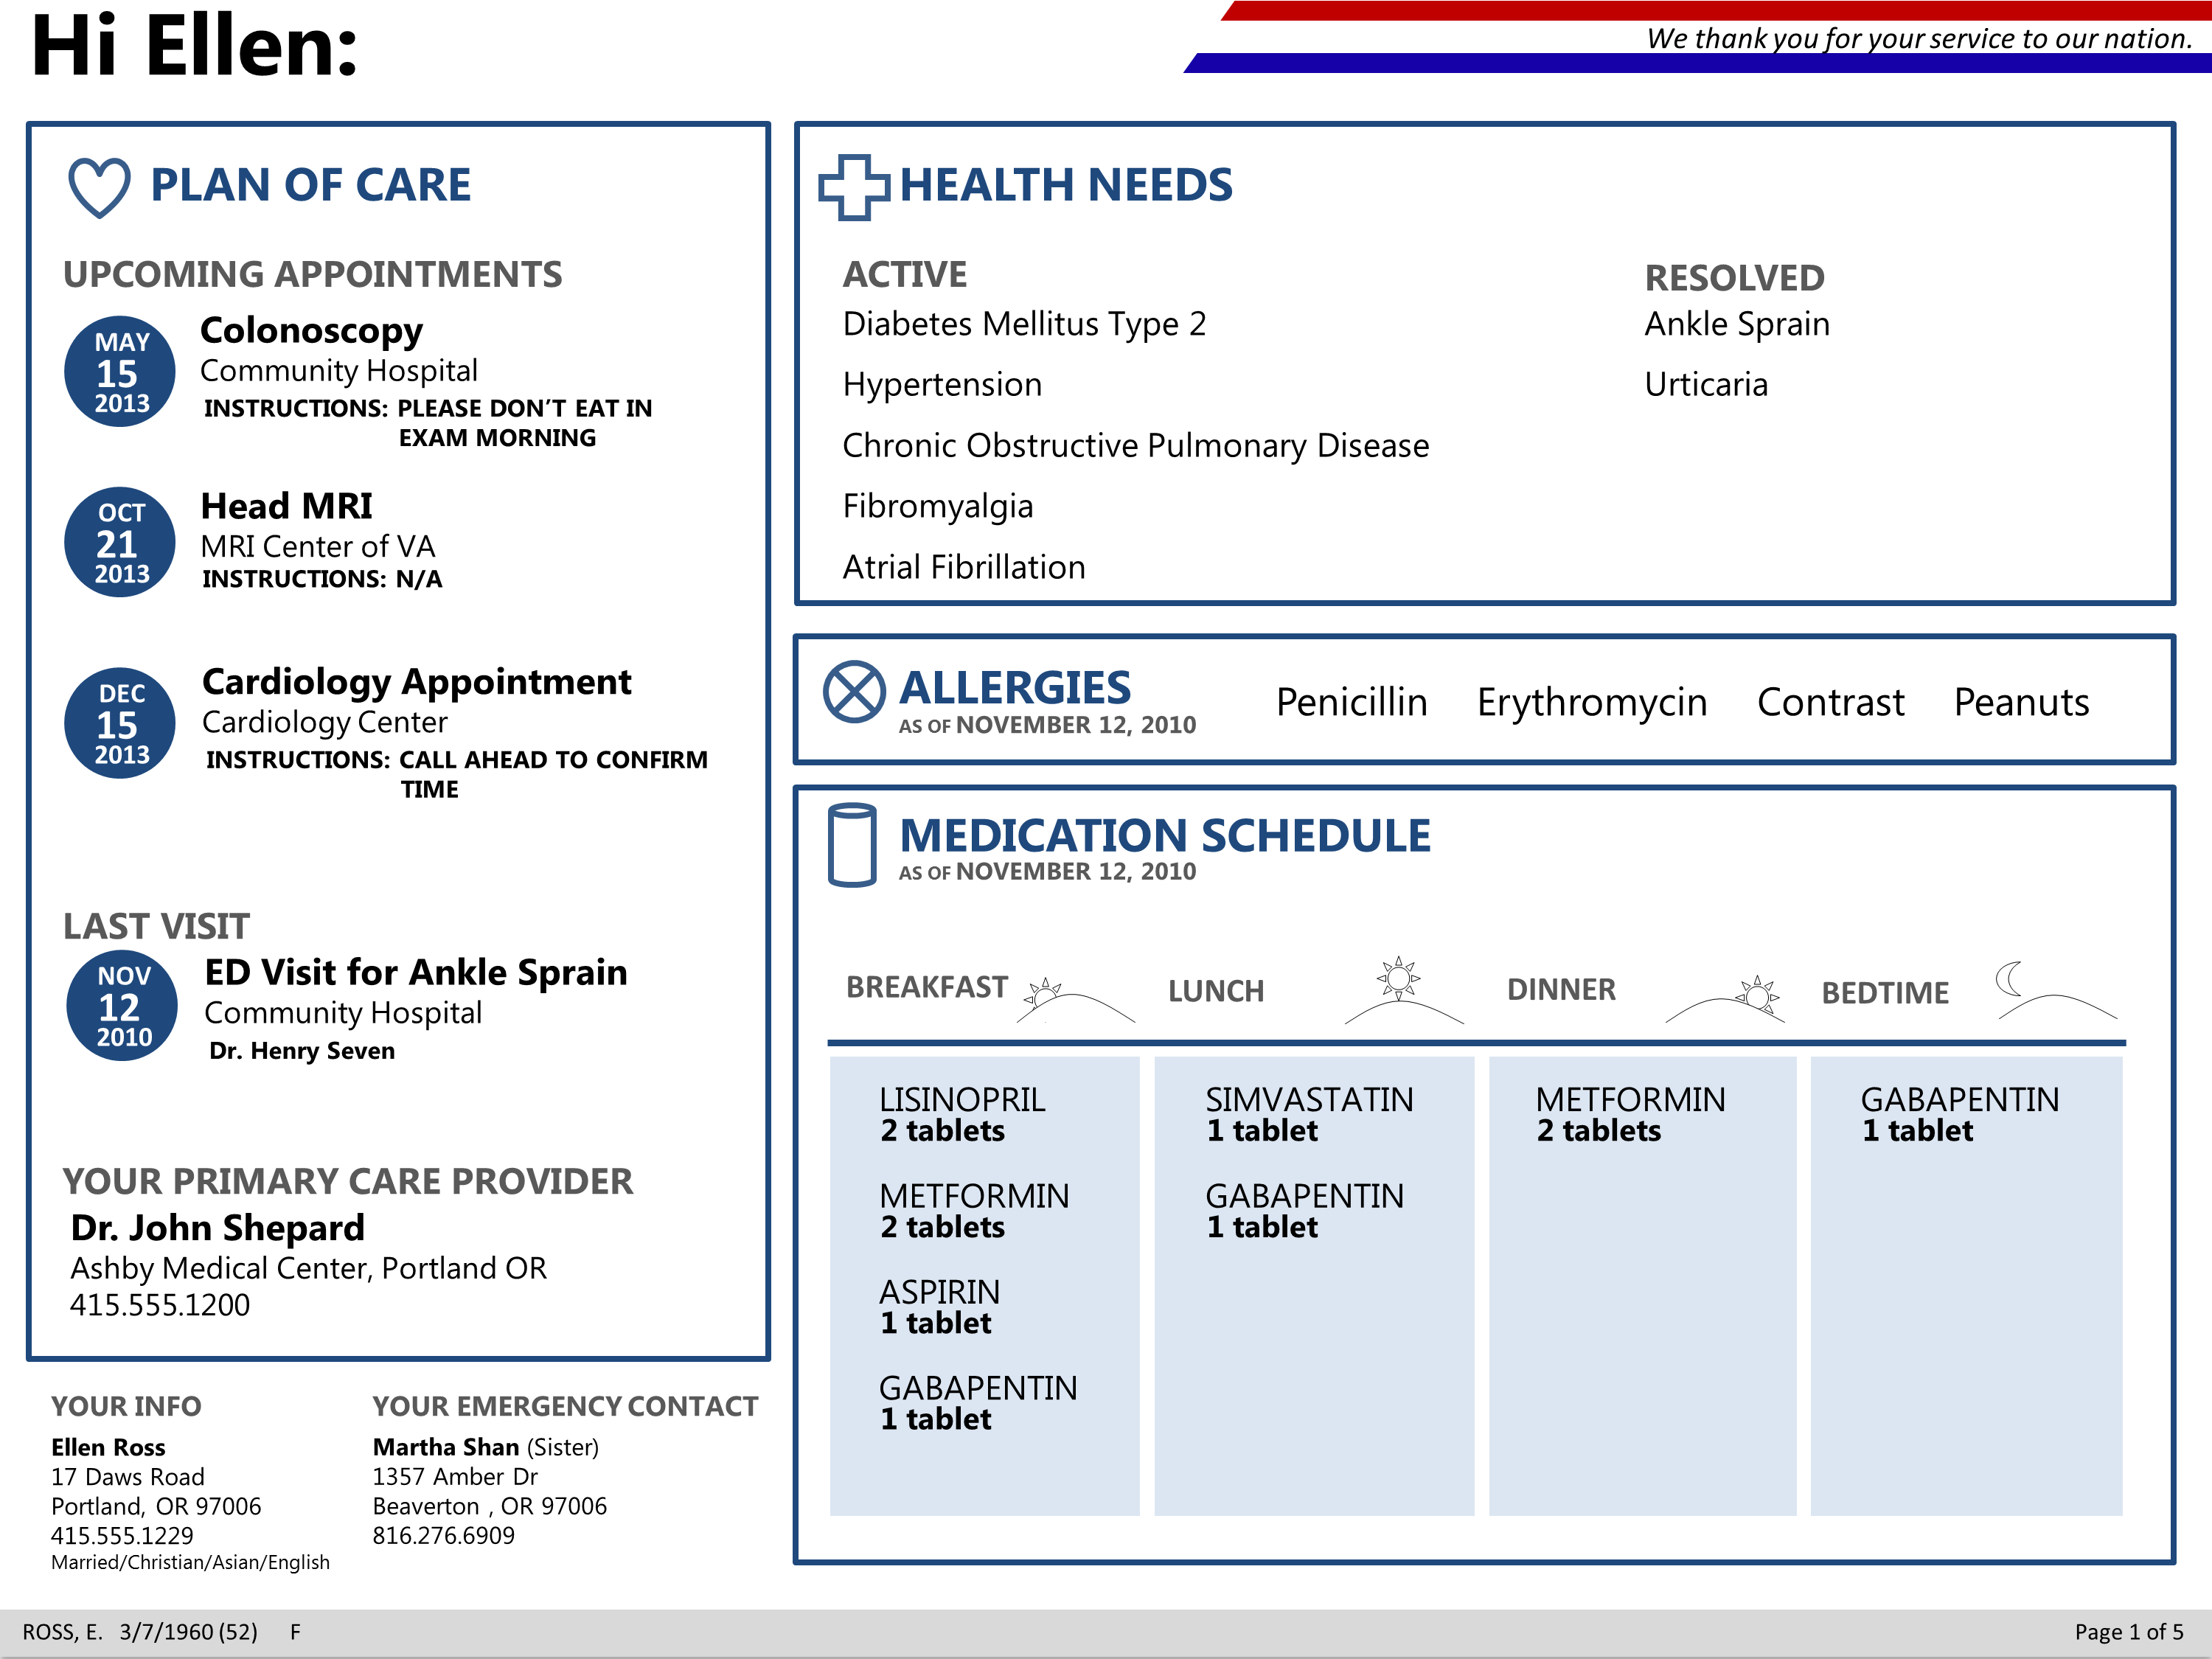Click emergency contact Martha Shan
The height and width of the screenshot is (1659, 2212).
click(446, 1447)
